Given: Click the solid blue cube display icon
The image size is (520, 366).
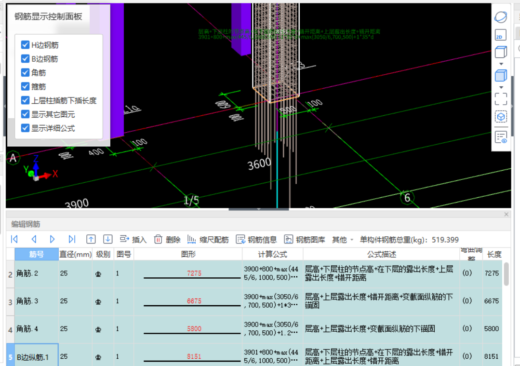Looking at the screenshot, I should click(x=501, y=76).
